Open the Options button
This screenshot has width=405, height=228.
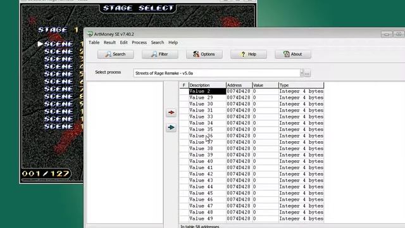(204, 54)
